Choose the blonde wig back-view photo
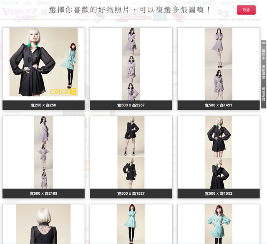 point(43,224)
